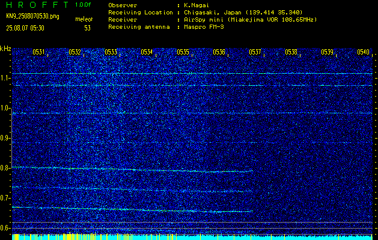Jump to the 0533 time marker

tap(111, 52)
